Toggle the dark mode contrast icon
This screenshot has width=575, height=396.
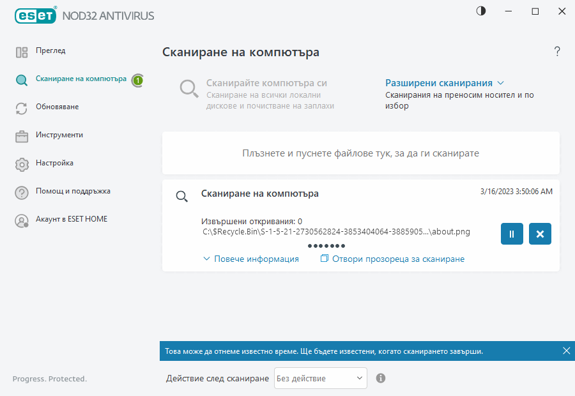480,11
